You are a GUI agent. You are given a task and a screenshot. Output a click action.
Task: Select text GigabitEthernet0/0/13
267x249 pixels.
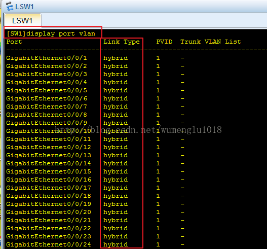(49, 155)
